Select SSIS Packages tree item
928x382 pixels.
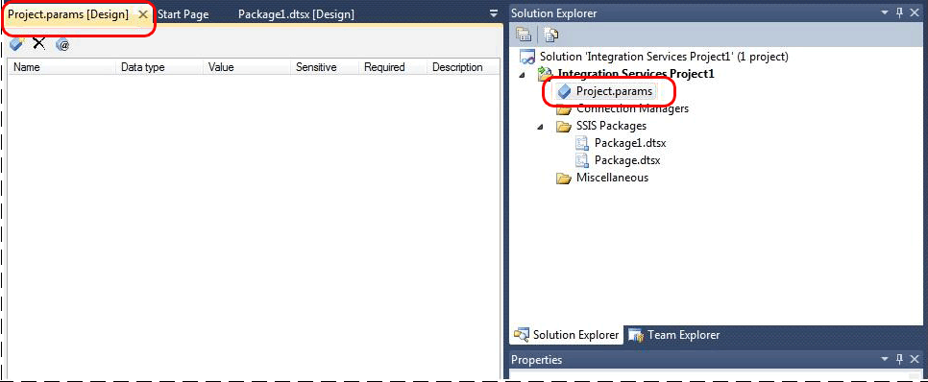point(611,126)
